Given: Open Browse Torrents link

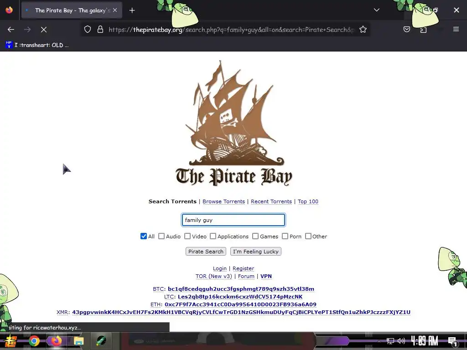Looking at the screenshot, I should [x=223, y=201].
